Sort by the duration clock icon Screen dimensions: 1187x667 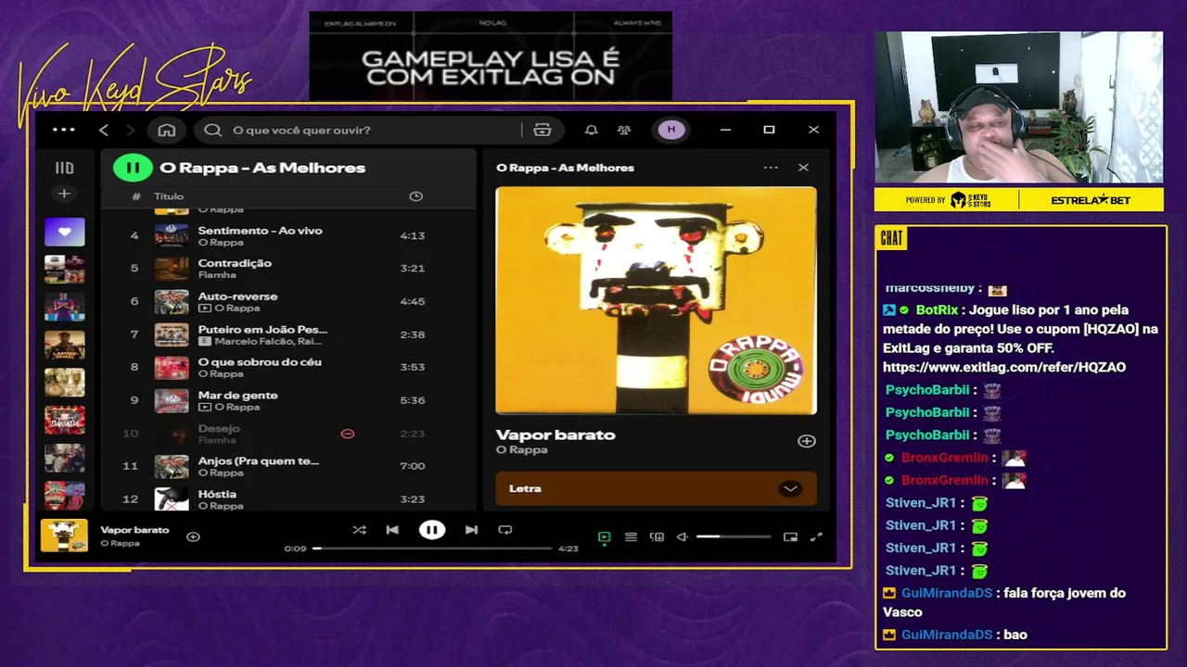coord(415,196)
